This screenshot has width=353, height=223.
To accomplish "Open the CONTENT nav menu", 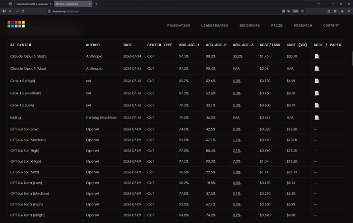I will 331,26.
